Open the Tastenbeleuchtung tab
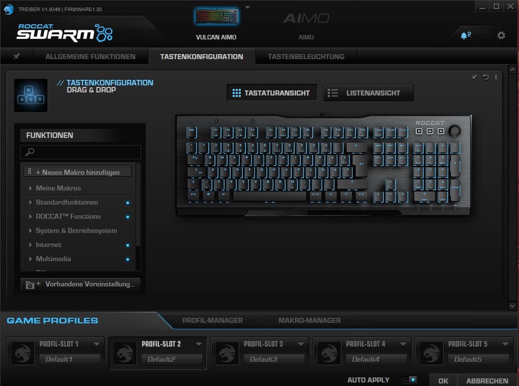This screenshot has height=386, width=519. 306,57
